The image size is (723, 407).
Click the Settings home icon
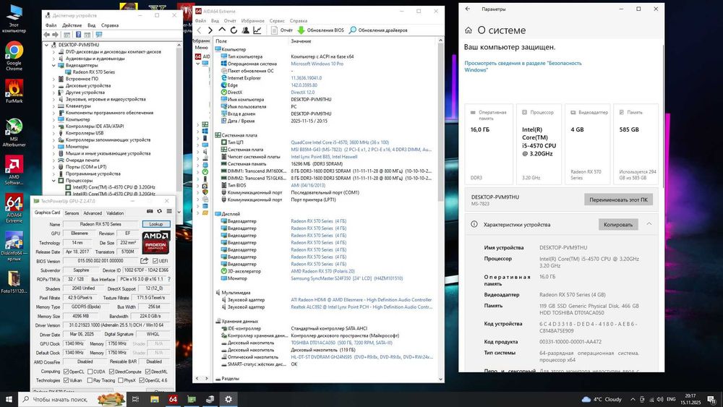[x=469, y=30]
